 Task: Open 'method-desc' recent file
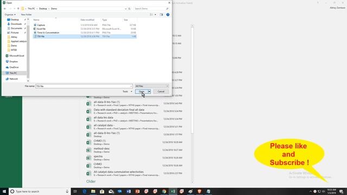tap(134, 150)
